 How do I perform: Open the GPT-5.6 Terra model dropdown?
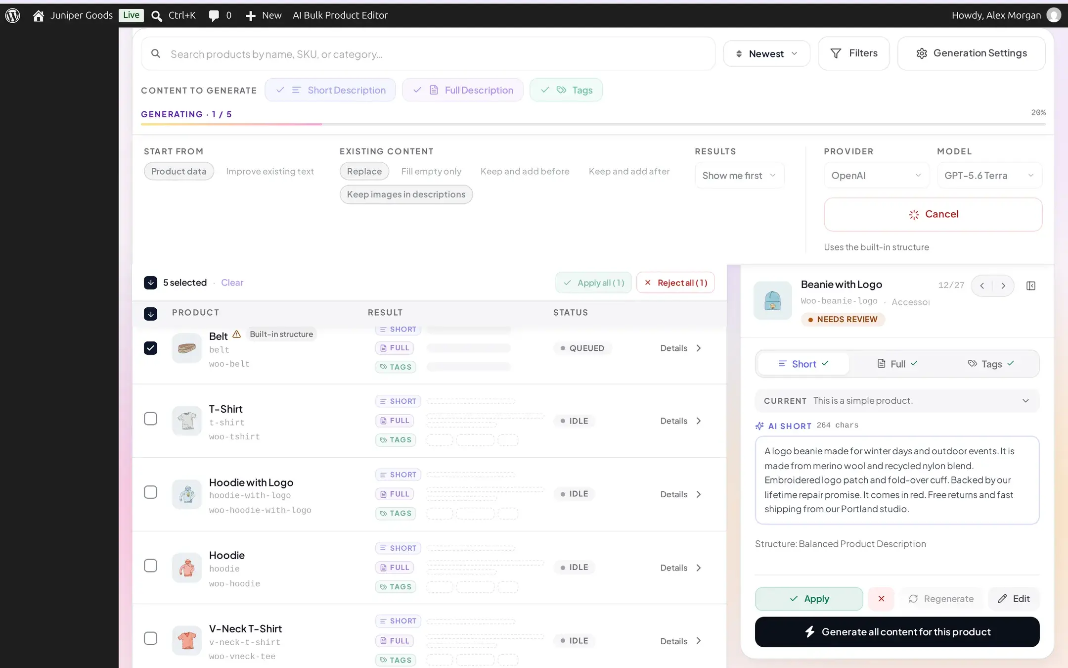(989, 175)
